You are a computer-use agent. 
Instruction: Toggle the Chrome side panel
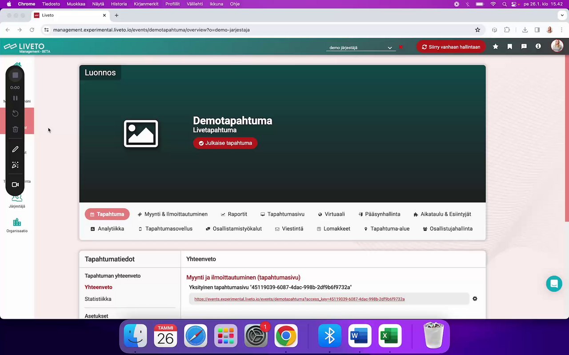pos(537,30)
